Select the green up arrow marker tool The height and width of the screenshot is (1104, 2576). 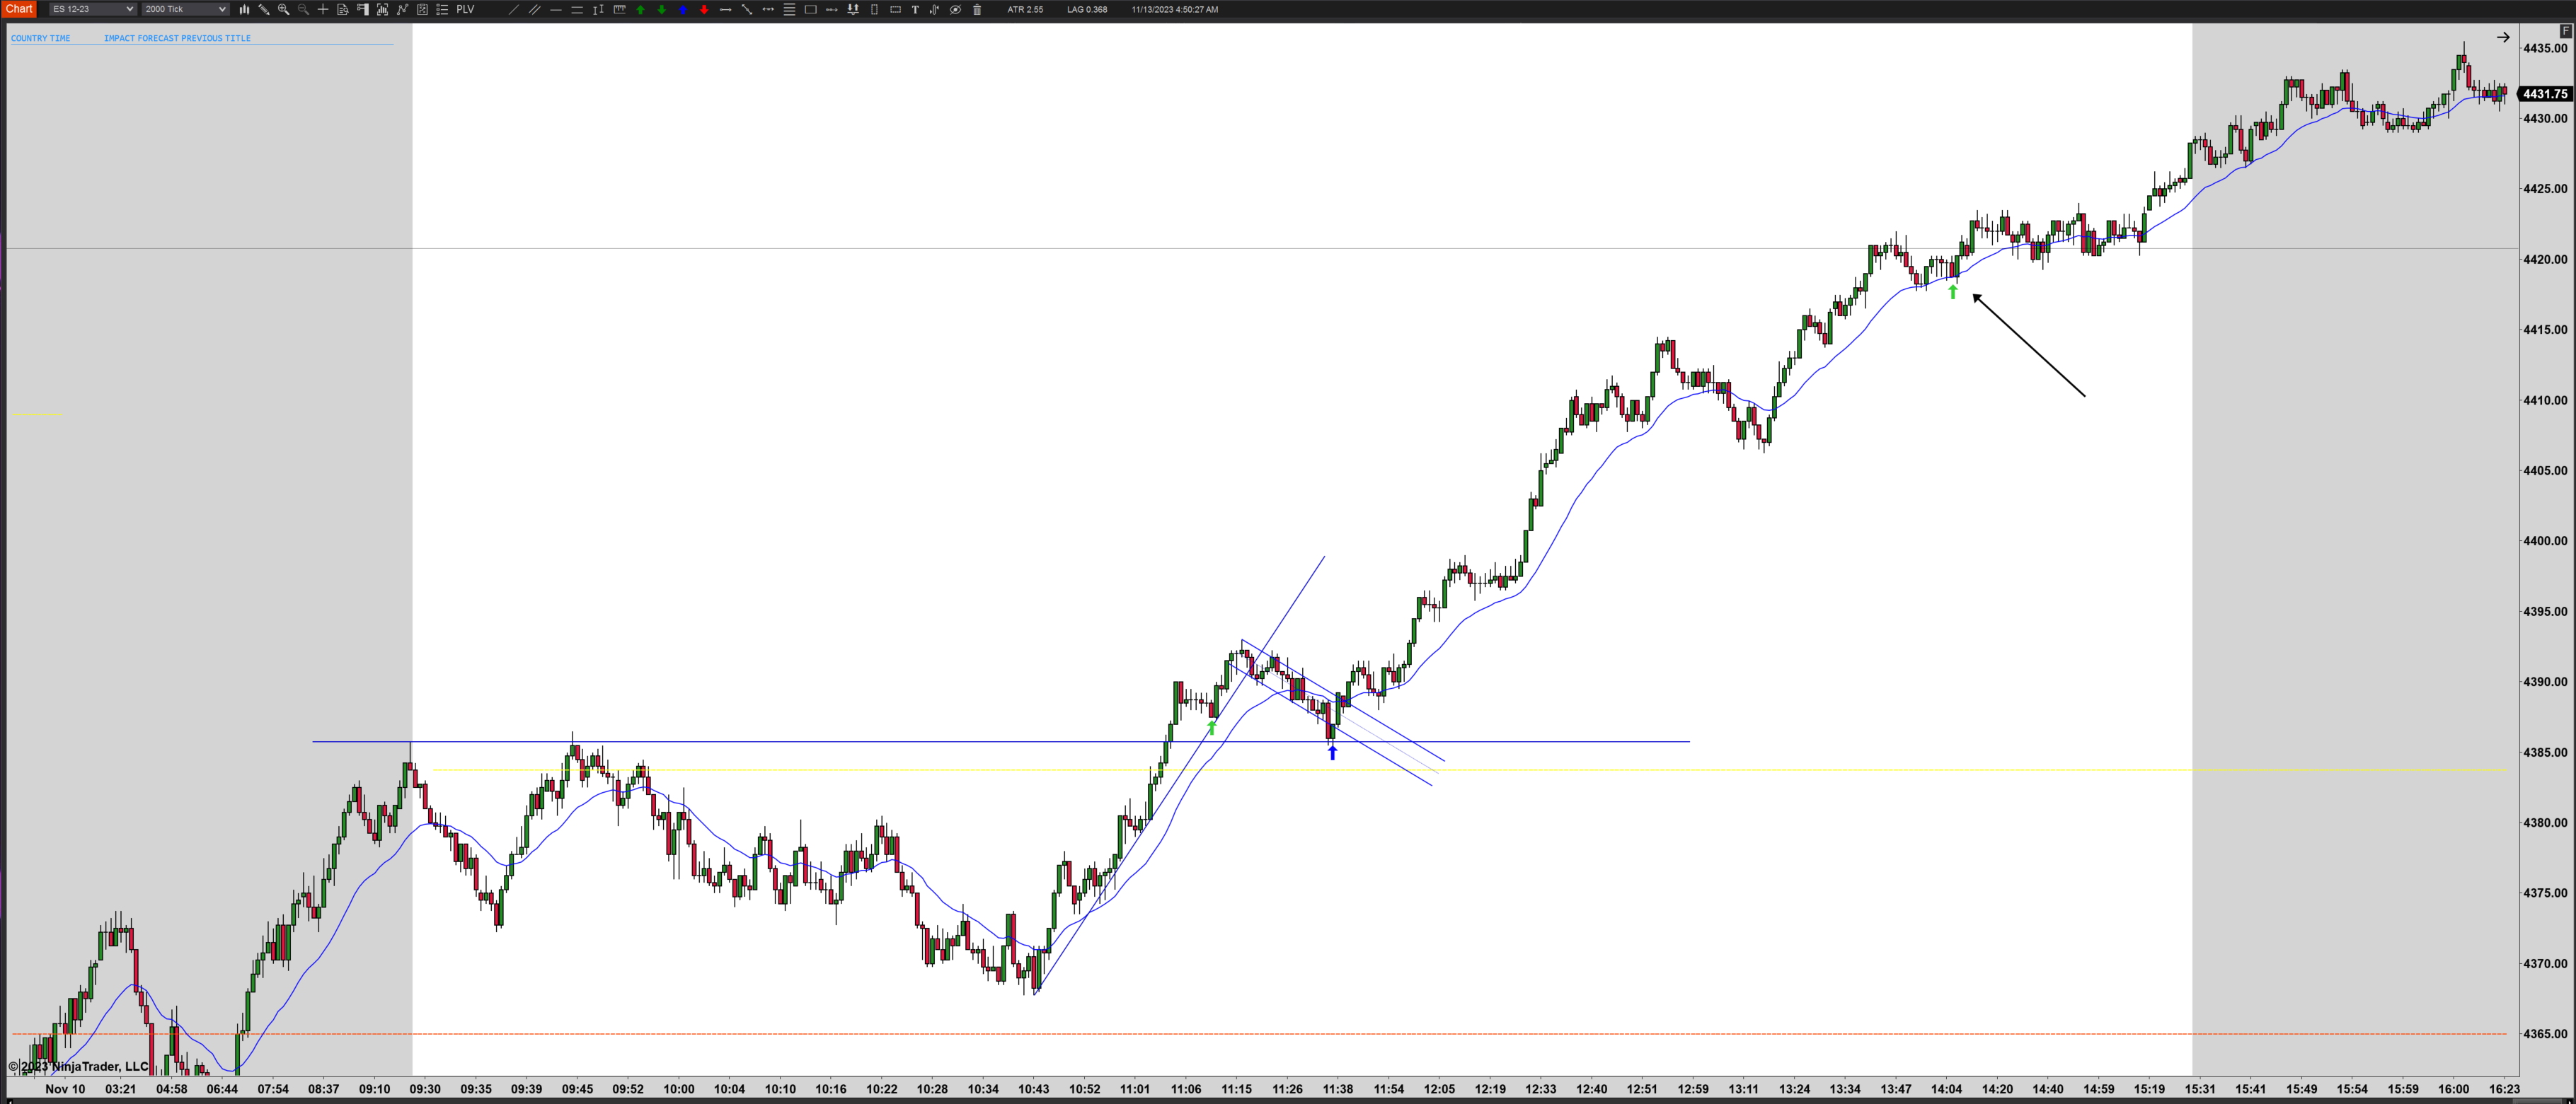(641, 9)
